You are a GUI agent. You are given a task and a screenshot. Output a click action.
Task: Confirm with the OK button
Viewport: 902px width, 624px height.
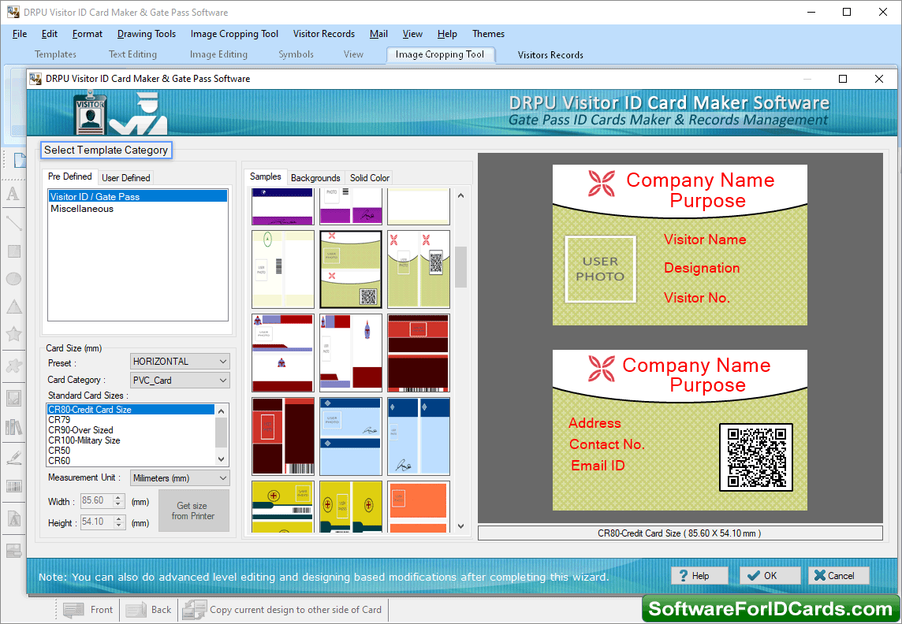(x=770, y=576)
